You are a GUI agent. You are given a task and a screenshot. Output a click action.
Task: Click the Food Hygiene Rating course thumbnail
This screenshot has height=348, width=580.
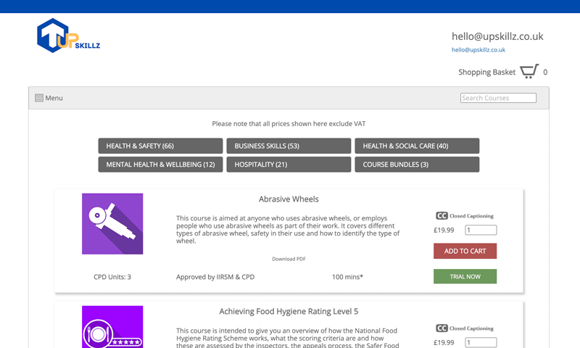tap(112, 328)
